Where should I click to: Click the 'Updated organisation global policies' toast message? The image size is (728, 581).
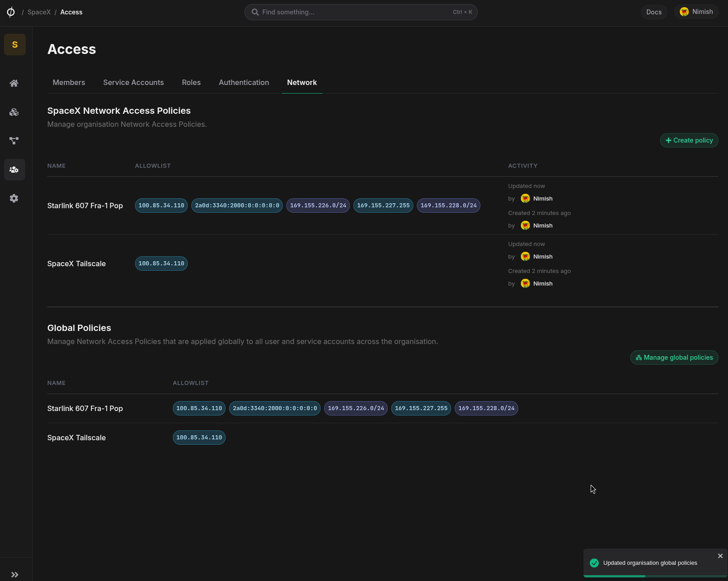pos(650,563)
